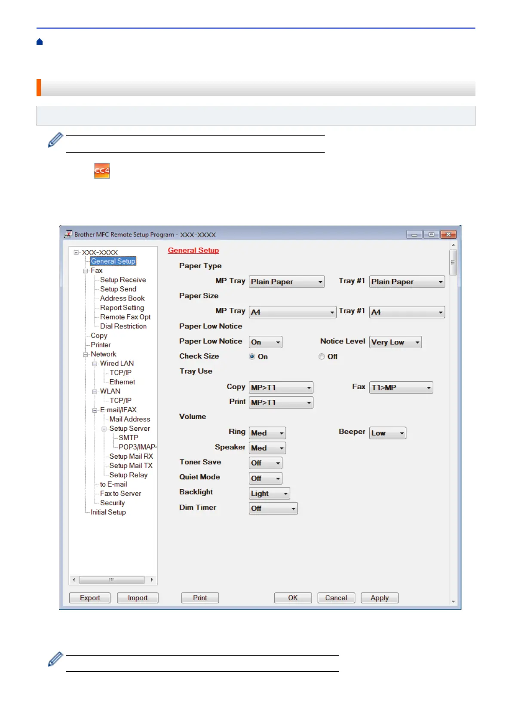Open the Fax tray use dropdown
The image size is (512, 724).
(401, 387)
